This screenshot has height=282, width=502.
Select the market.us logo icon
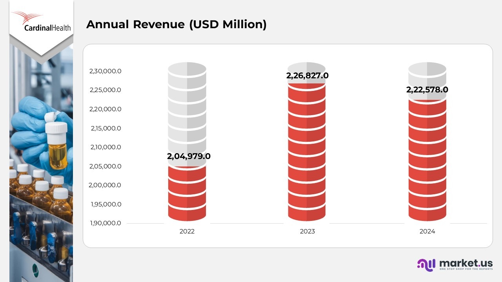click(426, 264)
